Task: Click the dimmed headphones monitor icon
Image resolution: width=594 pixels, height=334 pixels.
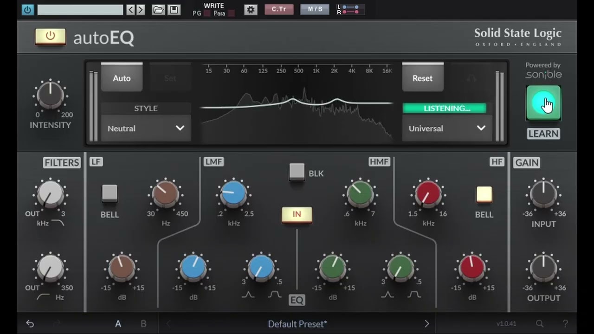Action: (471, 78)
